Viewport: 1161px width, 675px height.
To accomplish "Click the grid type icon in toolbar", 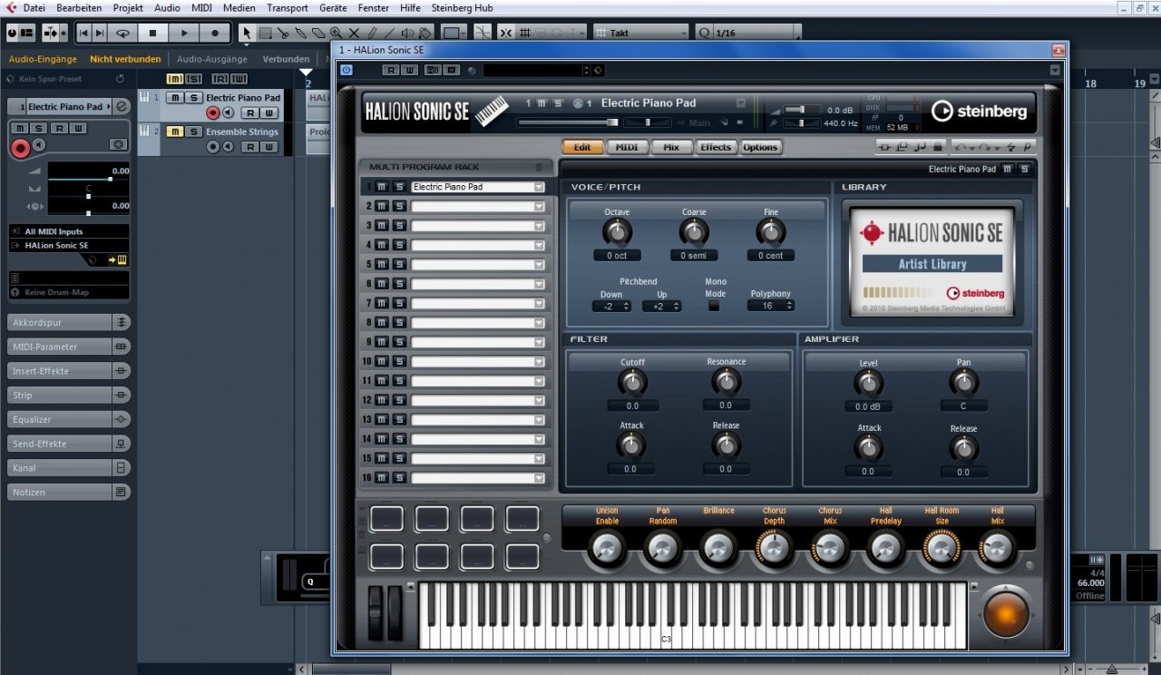I will pos(524,33).
